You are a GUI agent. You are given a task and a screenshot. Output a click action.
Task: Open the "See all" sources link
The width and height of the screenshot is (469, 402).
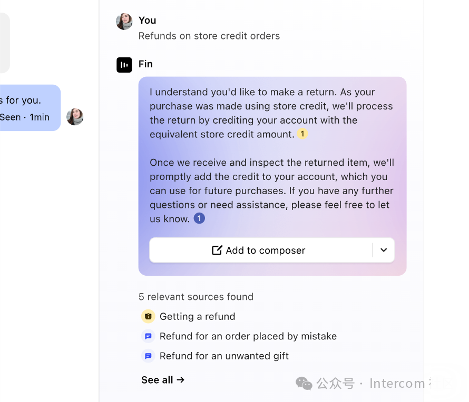click(x=163, y=380)
